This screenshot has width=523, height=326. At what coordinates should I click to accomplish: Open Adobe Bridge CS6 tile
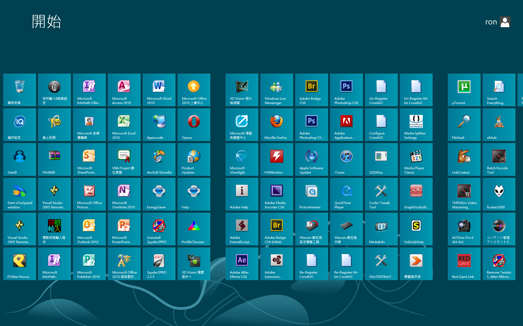311,90
